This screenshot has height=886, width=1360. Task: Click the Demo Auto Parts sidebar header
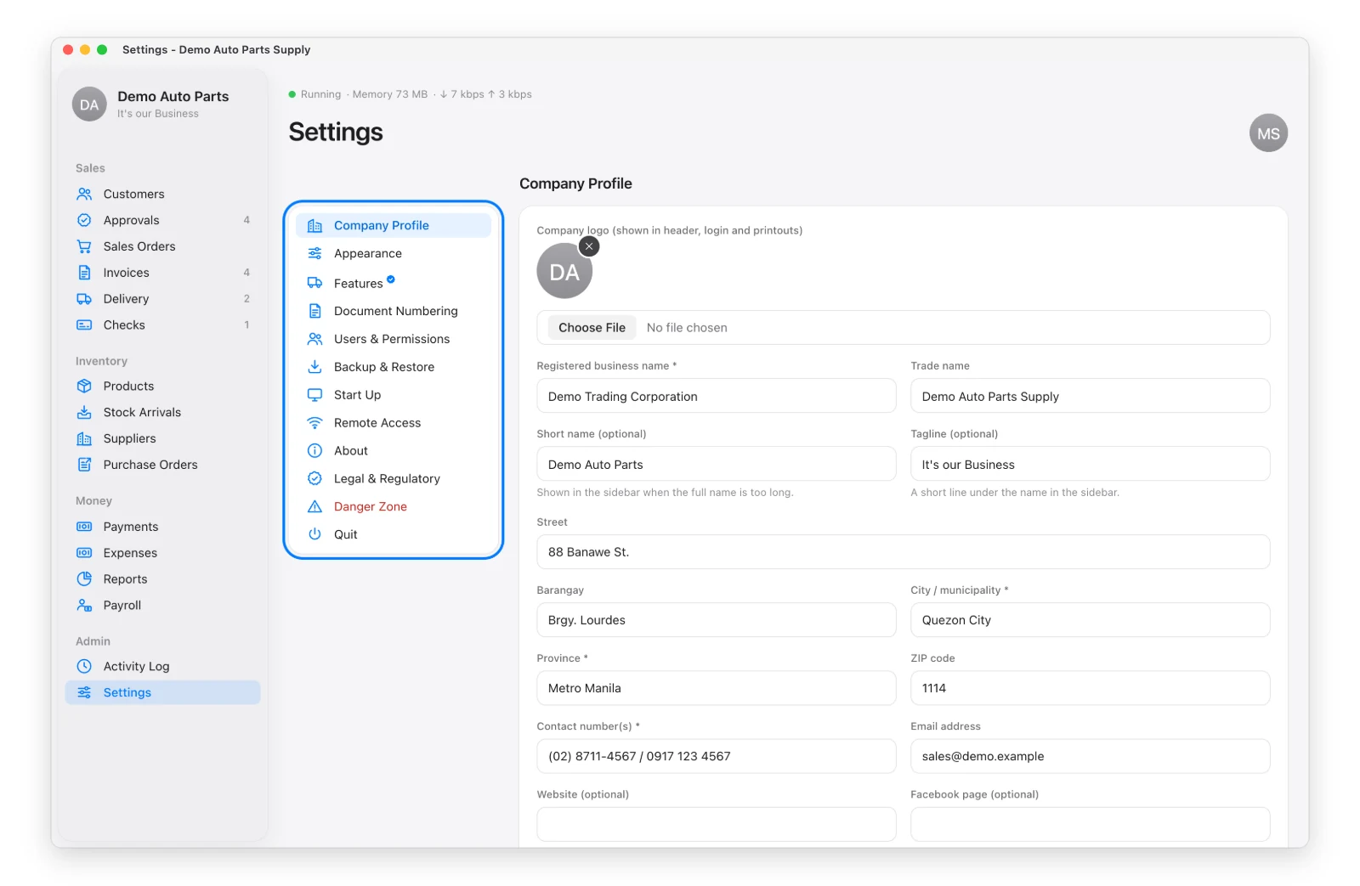click(162, 104)
